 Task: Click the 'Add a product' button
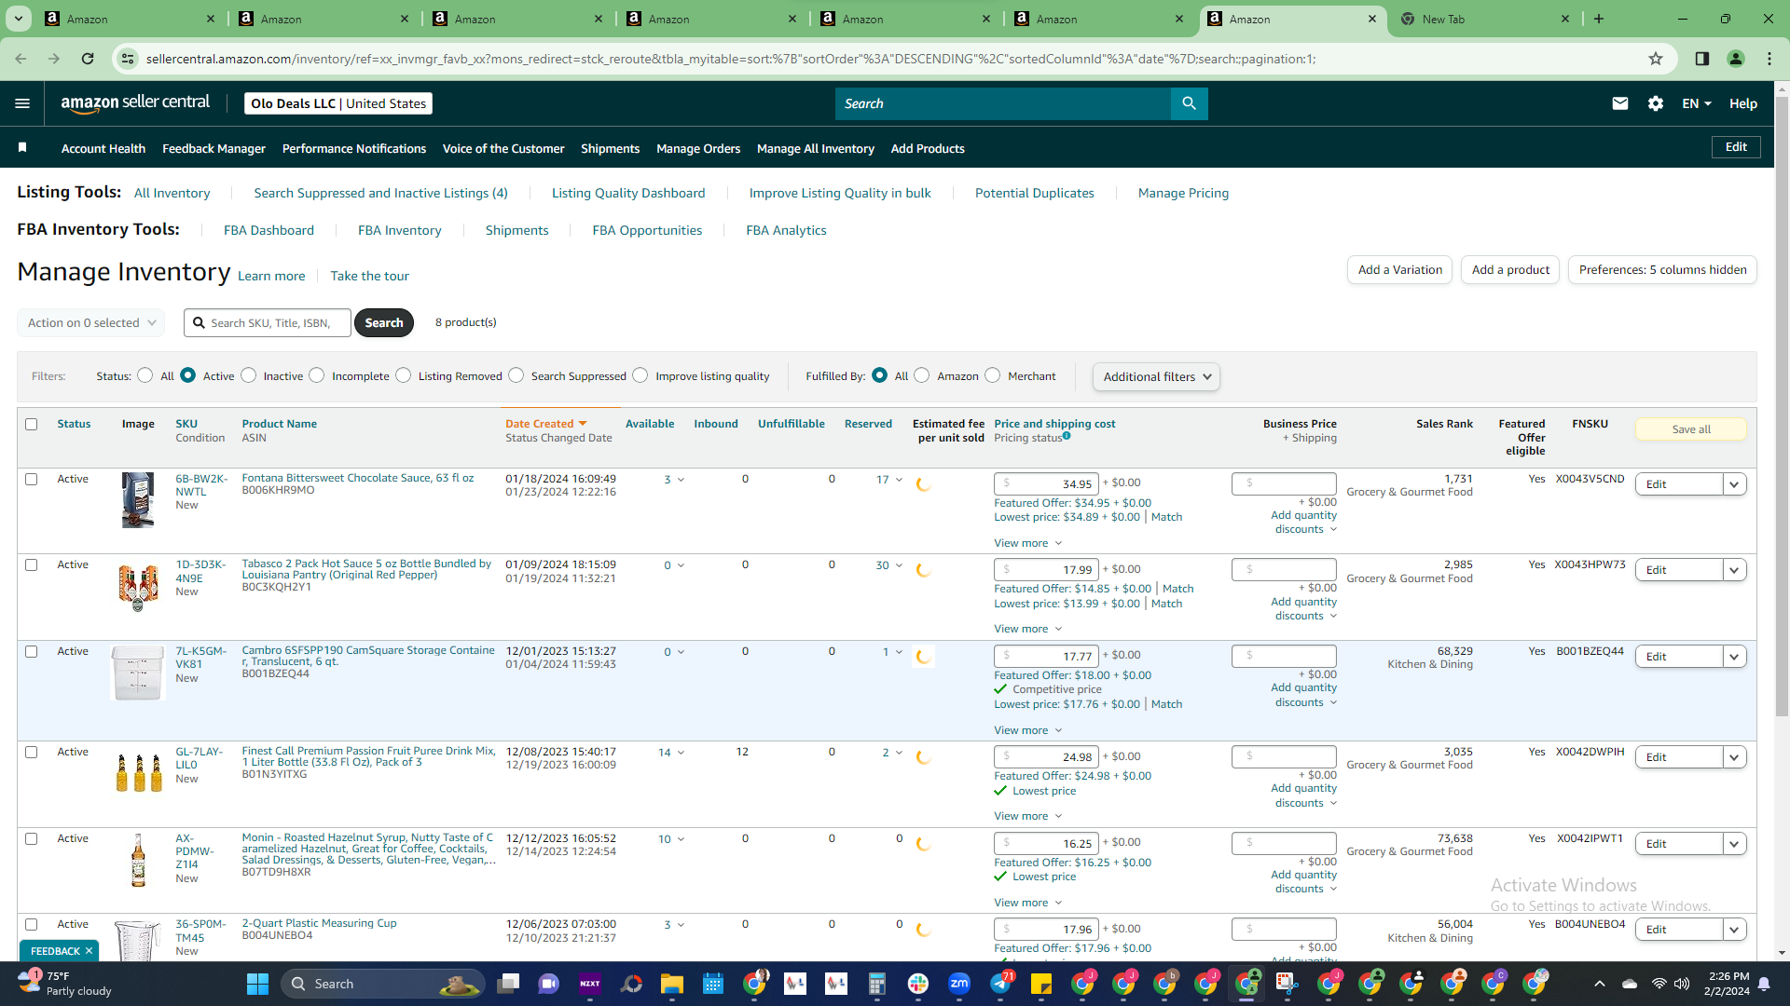point(1510,270)
